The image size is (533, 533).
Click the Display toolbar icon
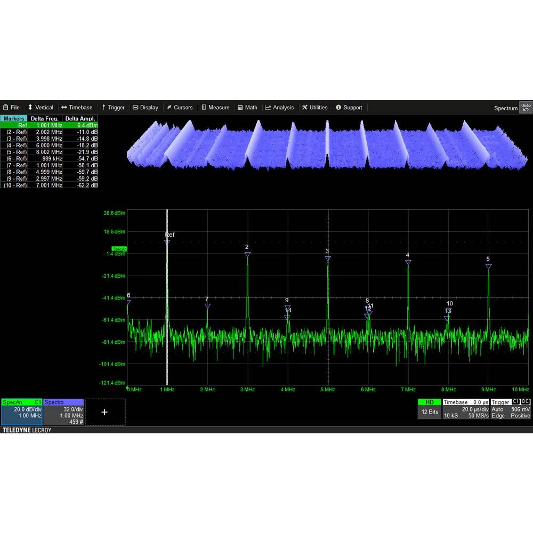point(146,107)
